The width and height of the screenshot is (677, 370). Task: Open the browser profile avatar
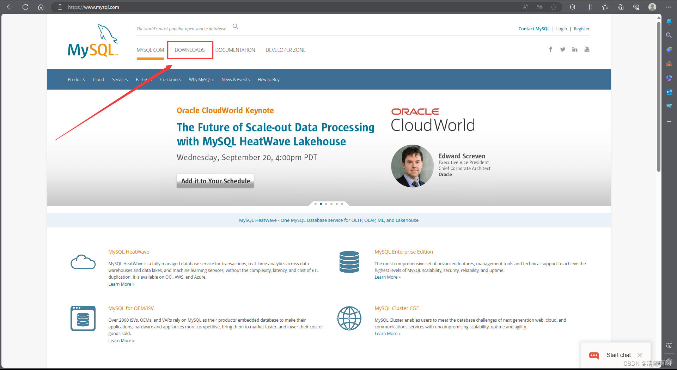tap(652, 7)
